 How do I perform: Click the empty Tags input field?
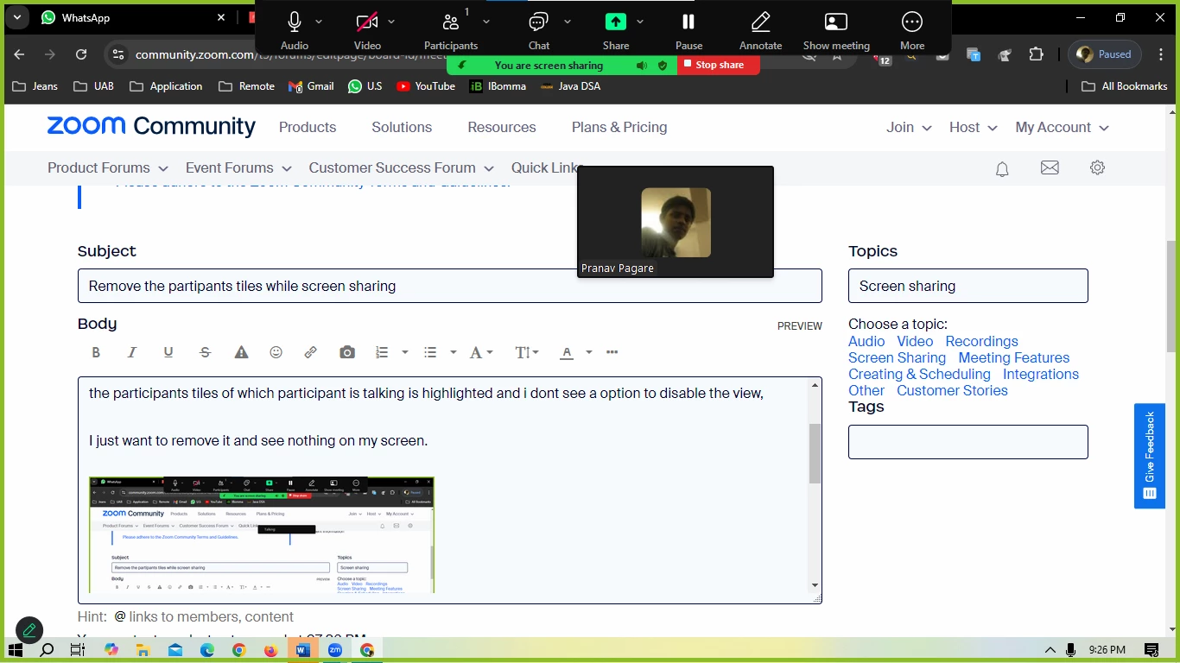[968, 442]
